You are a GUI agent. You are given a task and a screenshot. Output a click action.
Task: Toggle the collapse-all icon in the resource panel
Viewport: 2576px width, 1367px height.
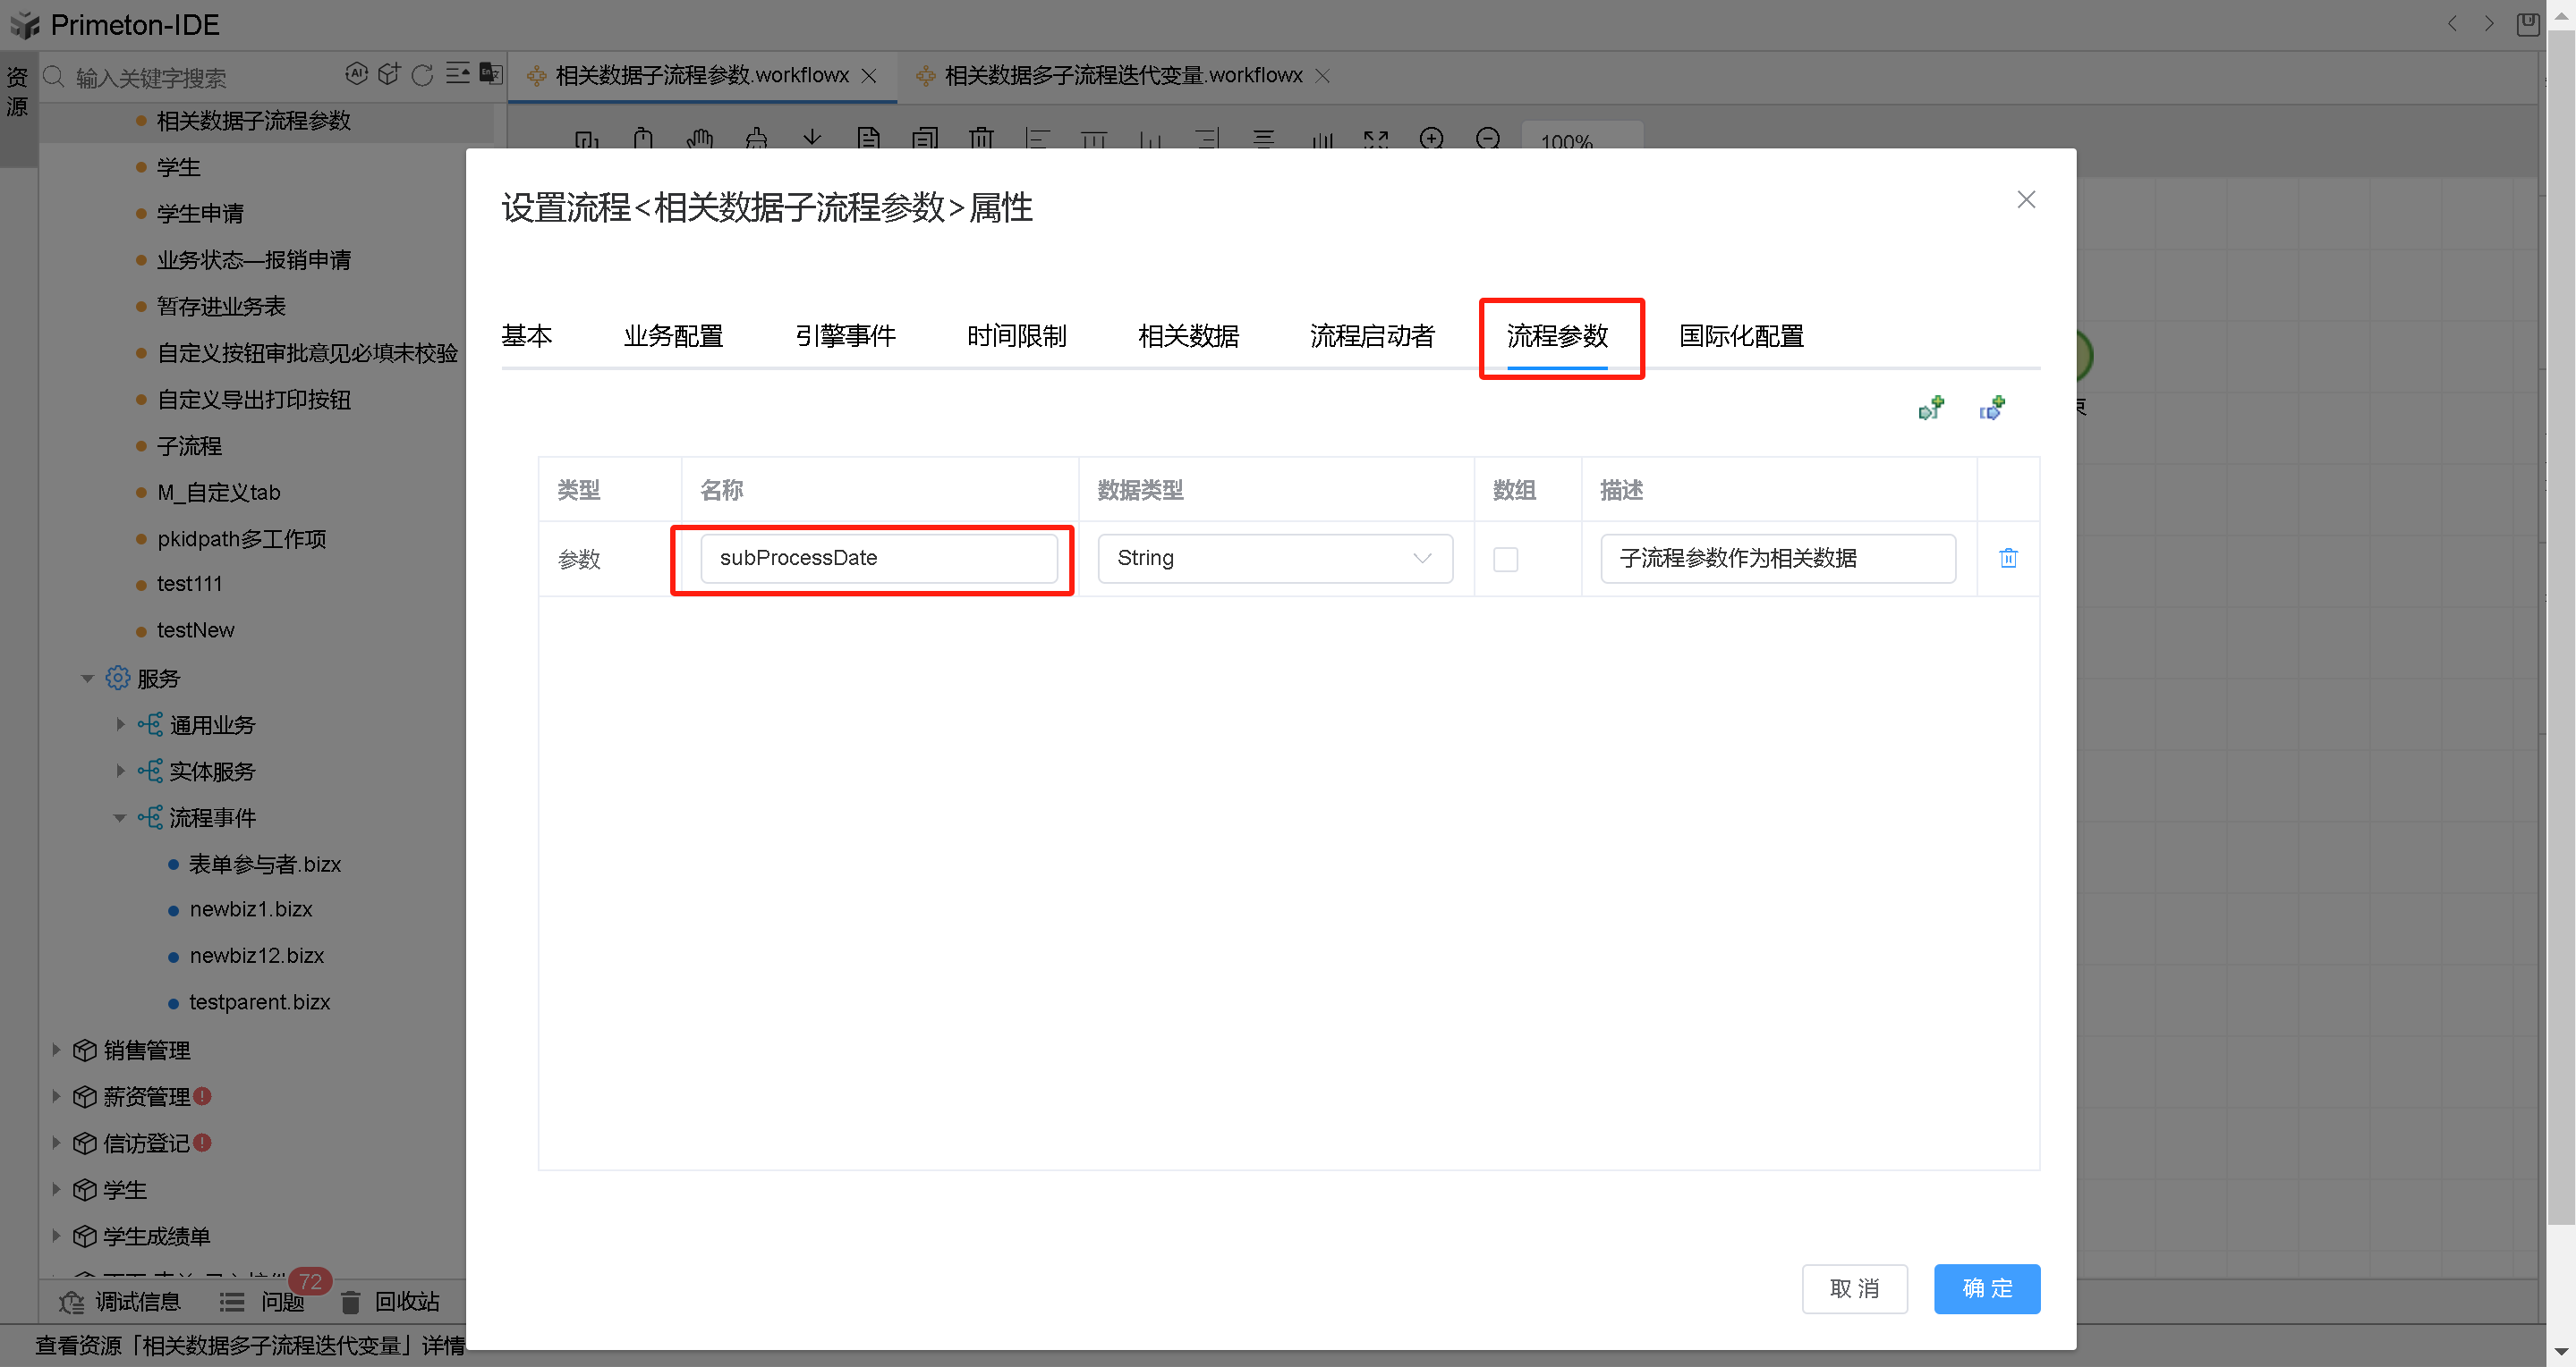(x=458, y=73)
